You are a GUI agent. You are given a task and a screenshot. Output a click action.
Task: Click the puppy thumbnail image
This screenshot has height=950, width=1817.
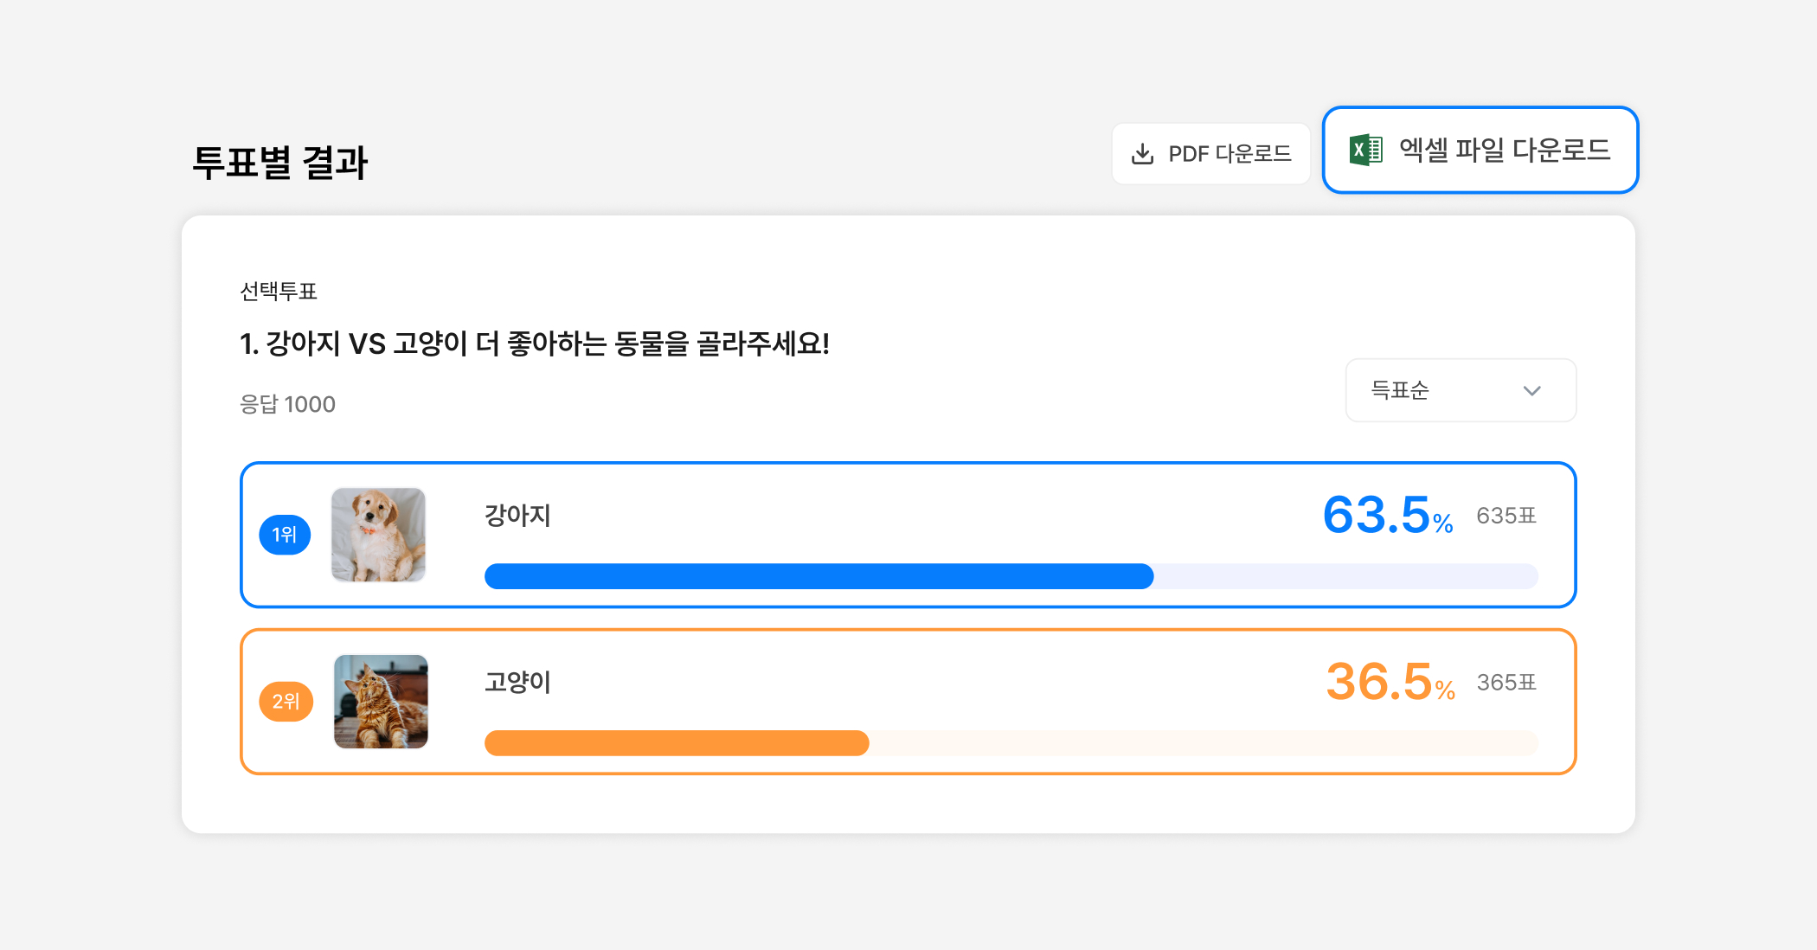pyautogui.click(x=378, y=535)
